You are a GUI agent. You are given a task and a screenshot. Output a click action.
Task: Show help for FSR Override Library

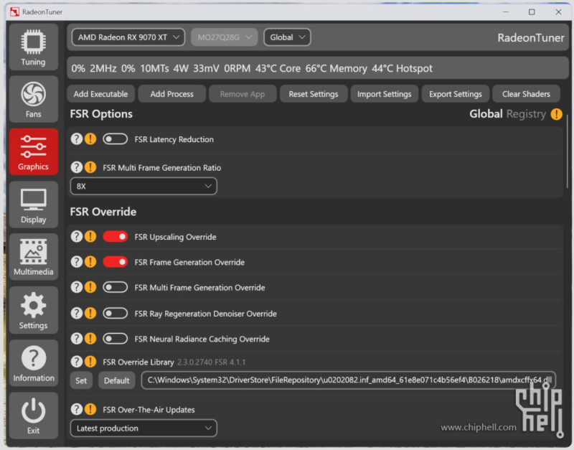[77, 362]
